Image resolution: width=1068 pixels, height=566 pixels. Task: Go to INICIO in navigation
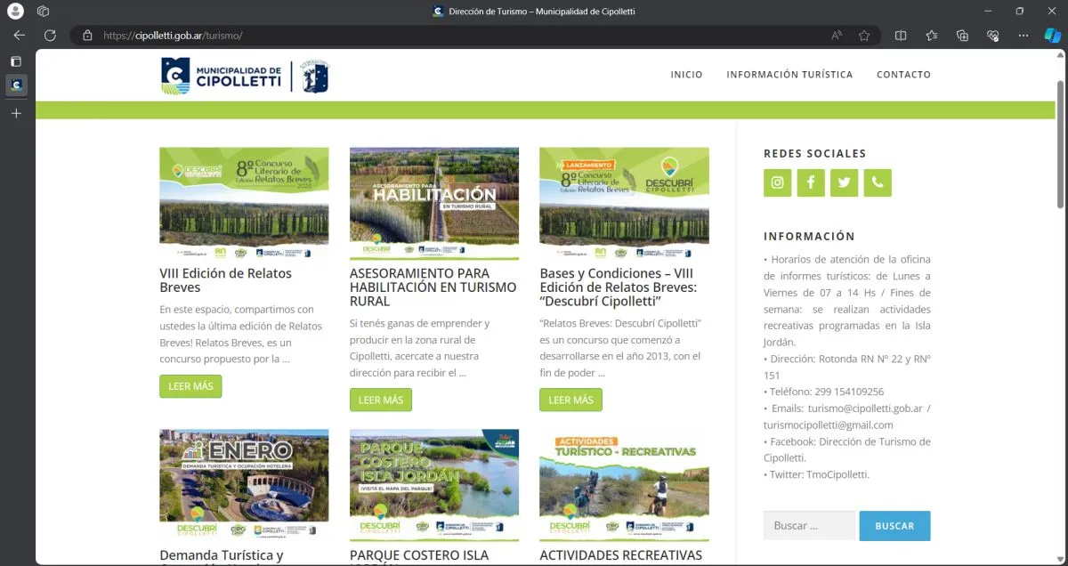pos(686,75)
